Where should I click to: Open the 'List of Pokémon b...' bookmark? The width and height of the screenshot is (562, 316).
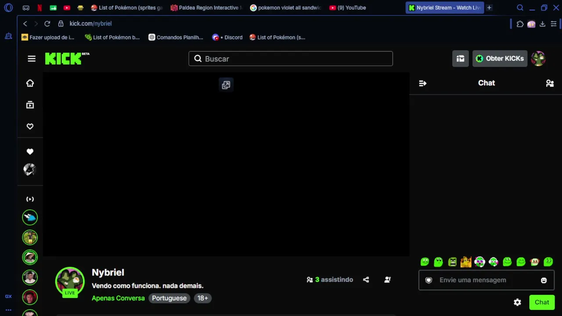(112, 37)
